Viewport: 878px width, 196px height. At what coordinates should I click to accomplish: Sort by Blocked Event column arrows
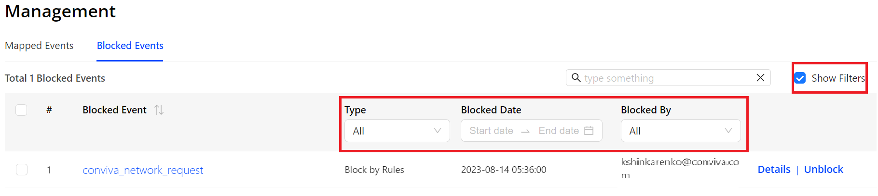tap(159, 110)
